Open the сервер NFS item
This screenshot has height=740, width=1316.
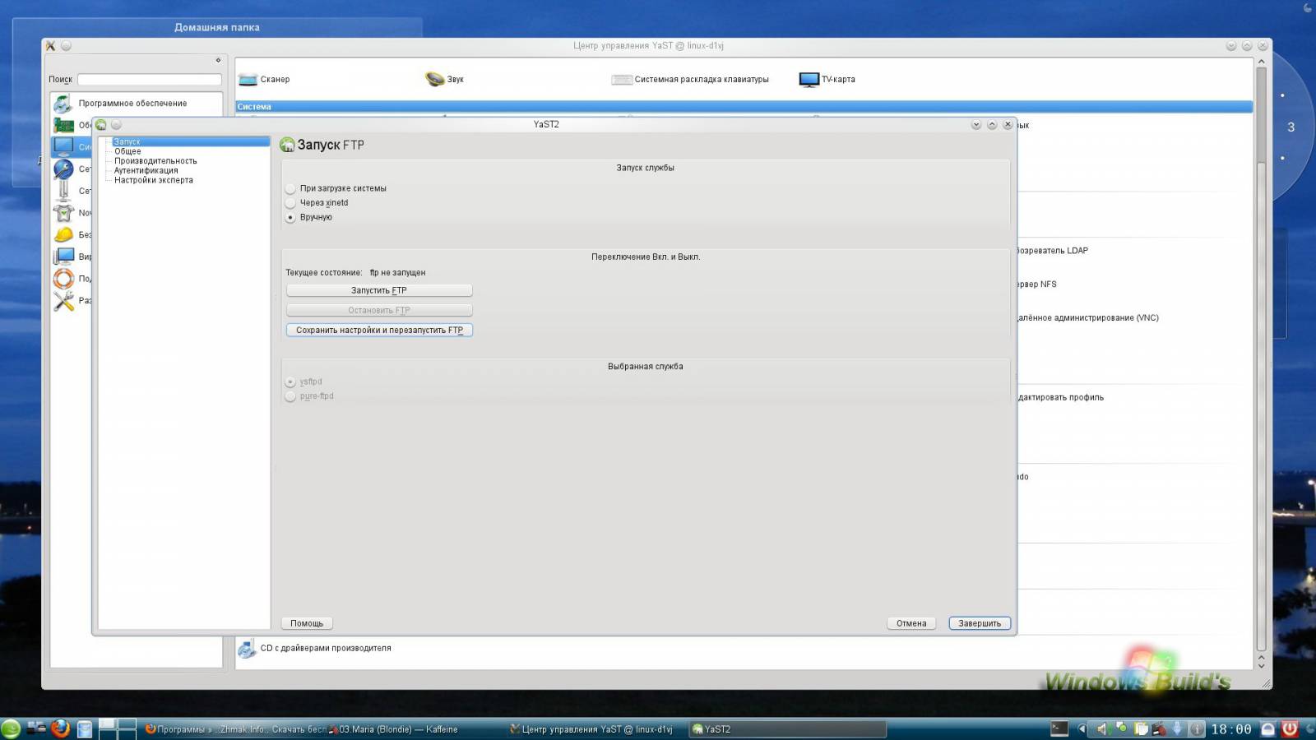(x=1037, y=284)
